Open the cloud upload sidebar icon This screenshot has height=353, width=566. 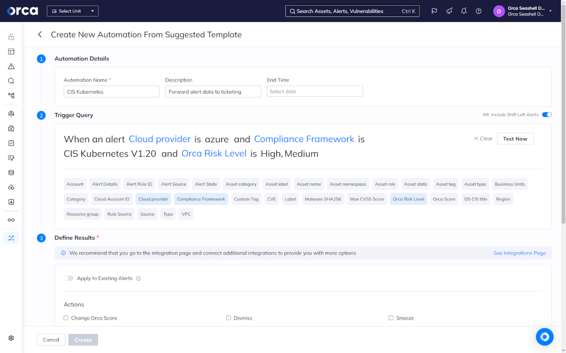tap(11, 187)
